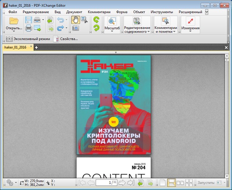Screen dimensions: 232x190
Task: Jump to the last page
Action: pos(131,182)
